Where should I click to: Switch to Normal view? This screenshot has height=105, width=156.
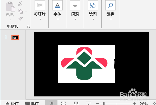coord(51,103)
